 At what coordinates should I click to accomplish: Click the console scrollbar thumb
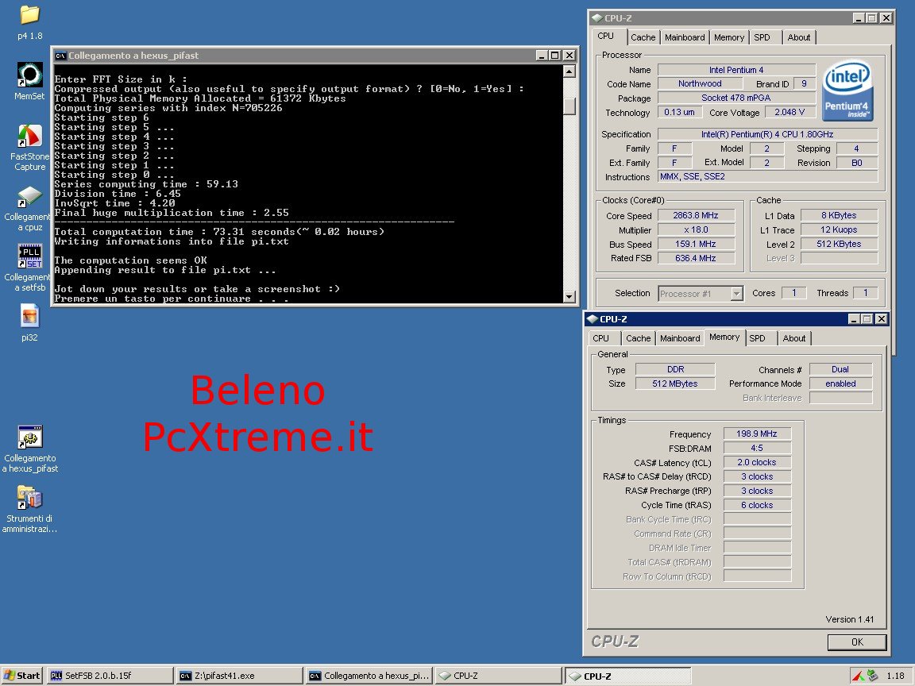pos(569,106)
